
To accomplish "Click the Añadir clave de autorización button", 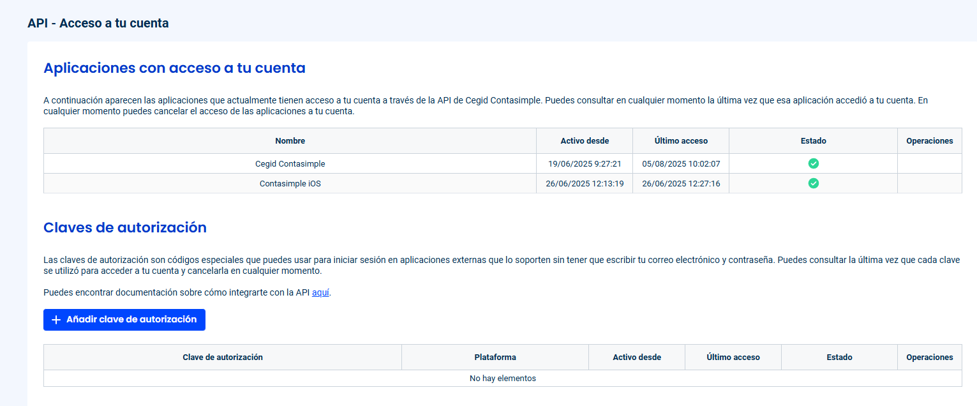I will (124, 320).
